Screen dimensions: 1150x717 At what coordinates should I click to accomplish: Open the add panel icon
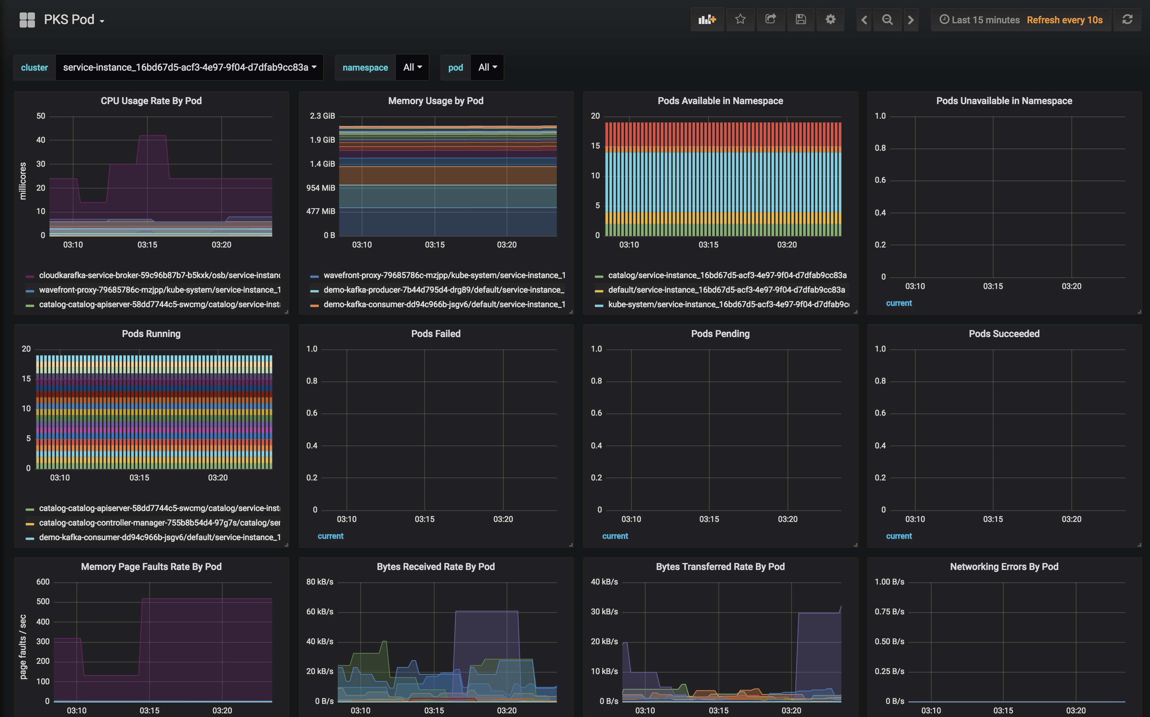pyautogui.click(x=707, y=19)
